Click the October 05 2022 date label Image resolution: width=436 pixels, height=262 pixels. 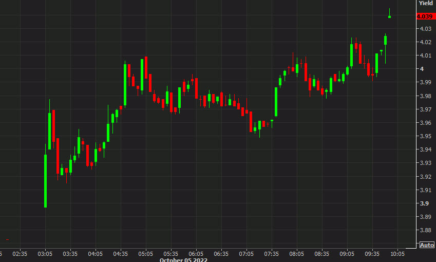[x=183, y=260]
